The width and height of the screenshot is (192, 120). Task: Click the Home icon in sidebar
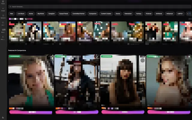[x=3, y=1]
